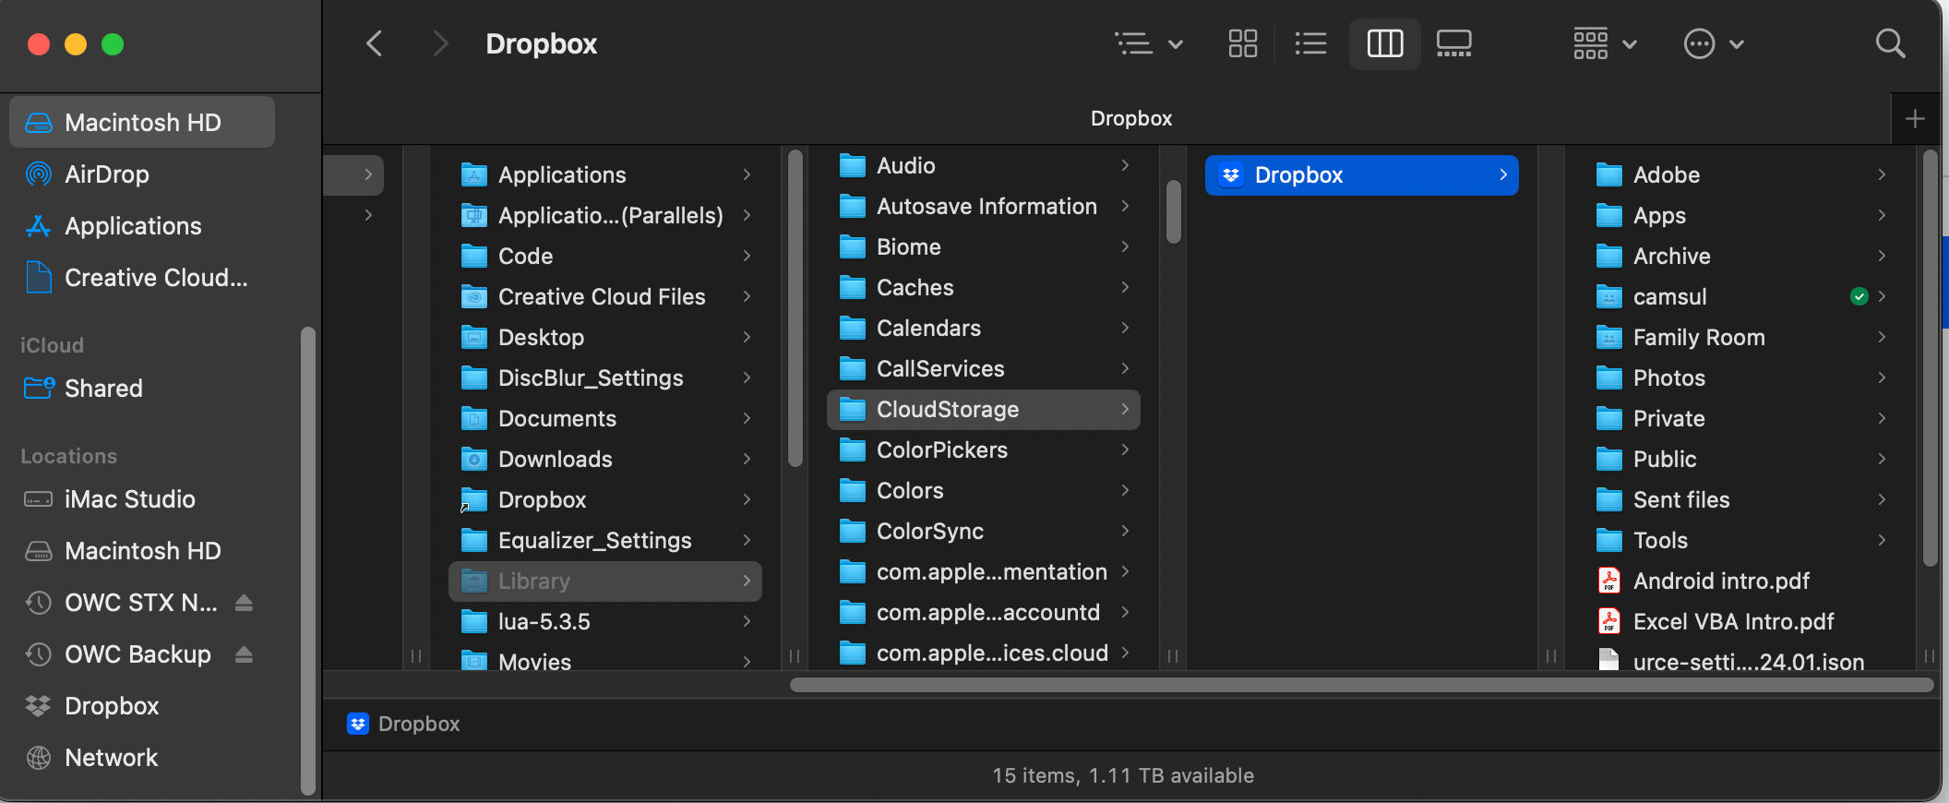This screenshot has height=803, width=1949.
Task: Select the Downloads folder
Action: point(605,459)
